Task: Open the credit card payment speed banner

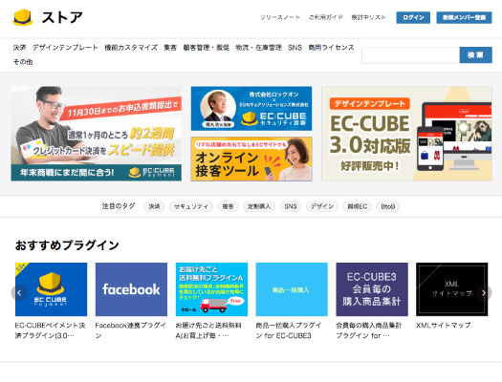Action: (x=97, y=134)
